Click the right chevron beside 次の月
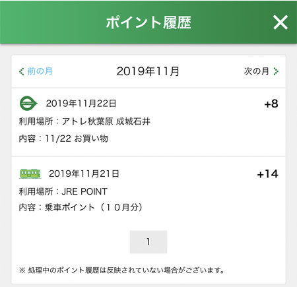The image size is (297, 287). (276, 71)
